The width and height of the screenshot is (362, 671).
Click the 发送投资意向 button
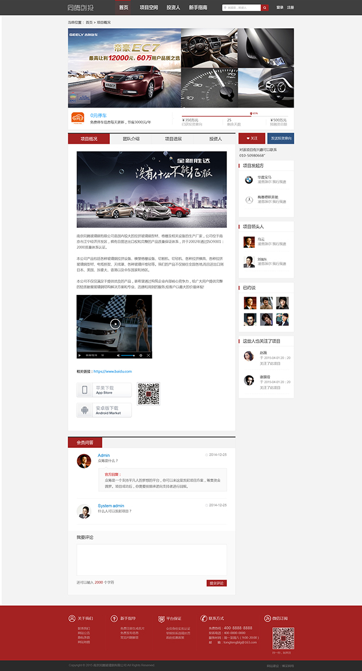(x=281, y=138)
